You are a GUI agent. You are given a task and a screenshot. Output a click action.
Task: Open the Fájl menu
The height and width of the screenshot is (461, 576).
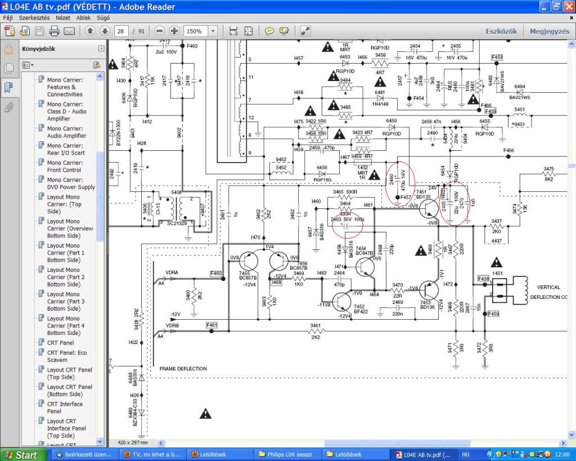(x=8, y=17)
